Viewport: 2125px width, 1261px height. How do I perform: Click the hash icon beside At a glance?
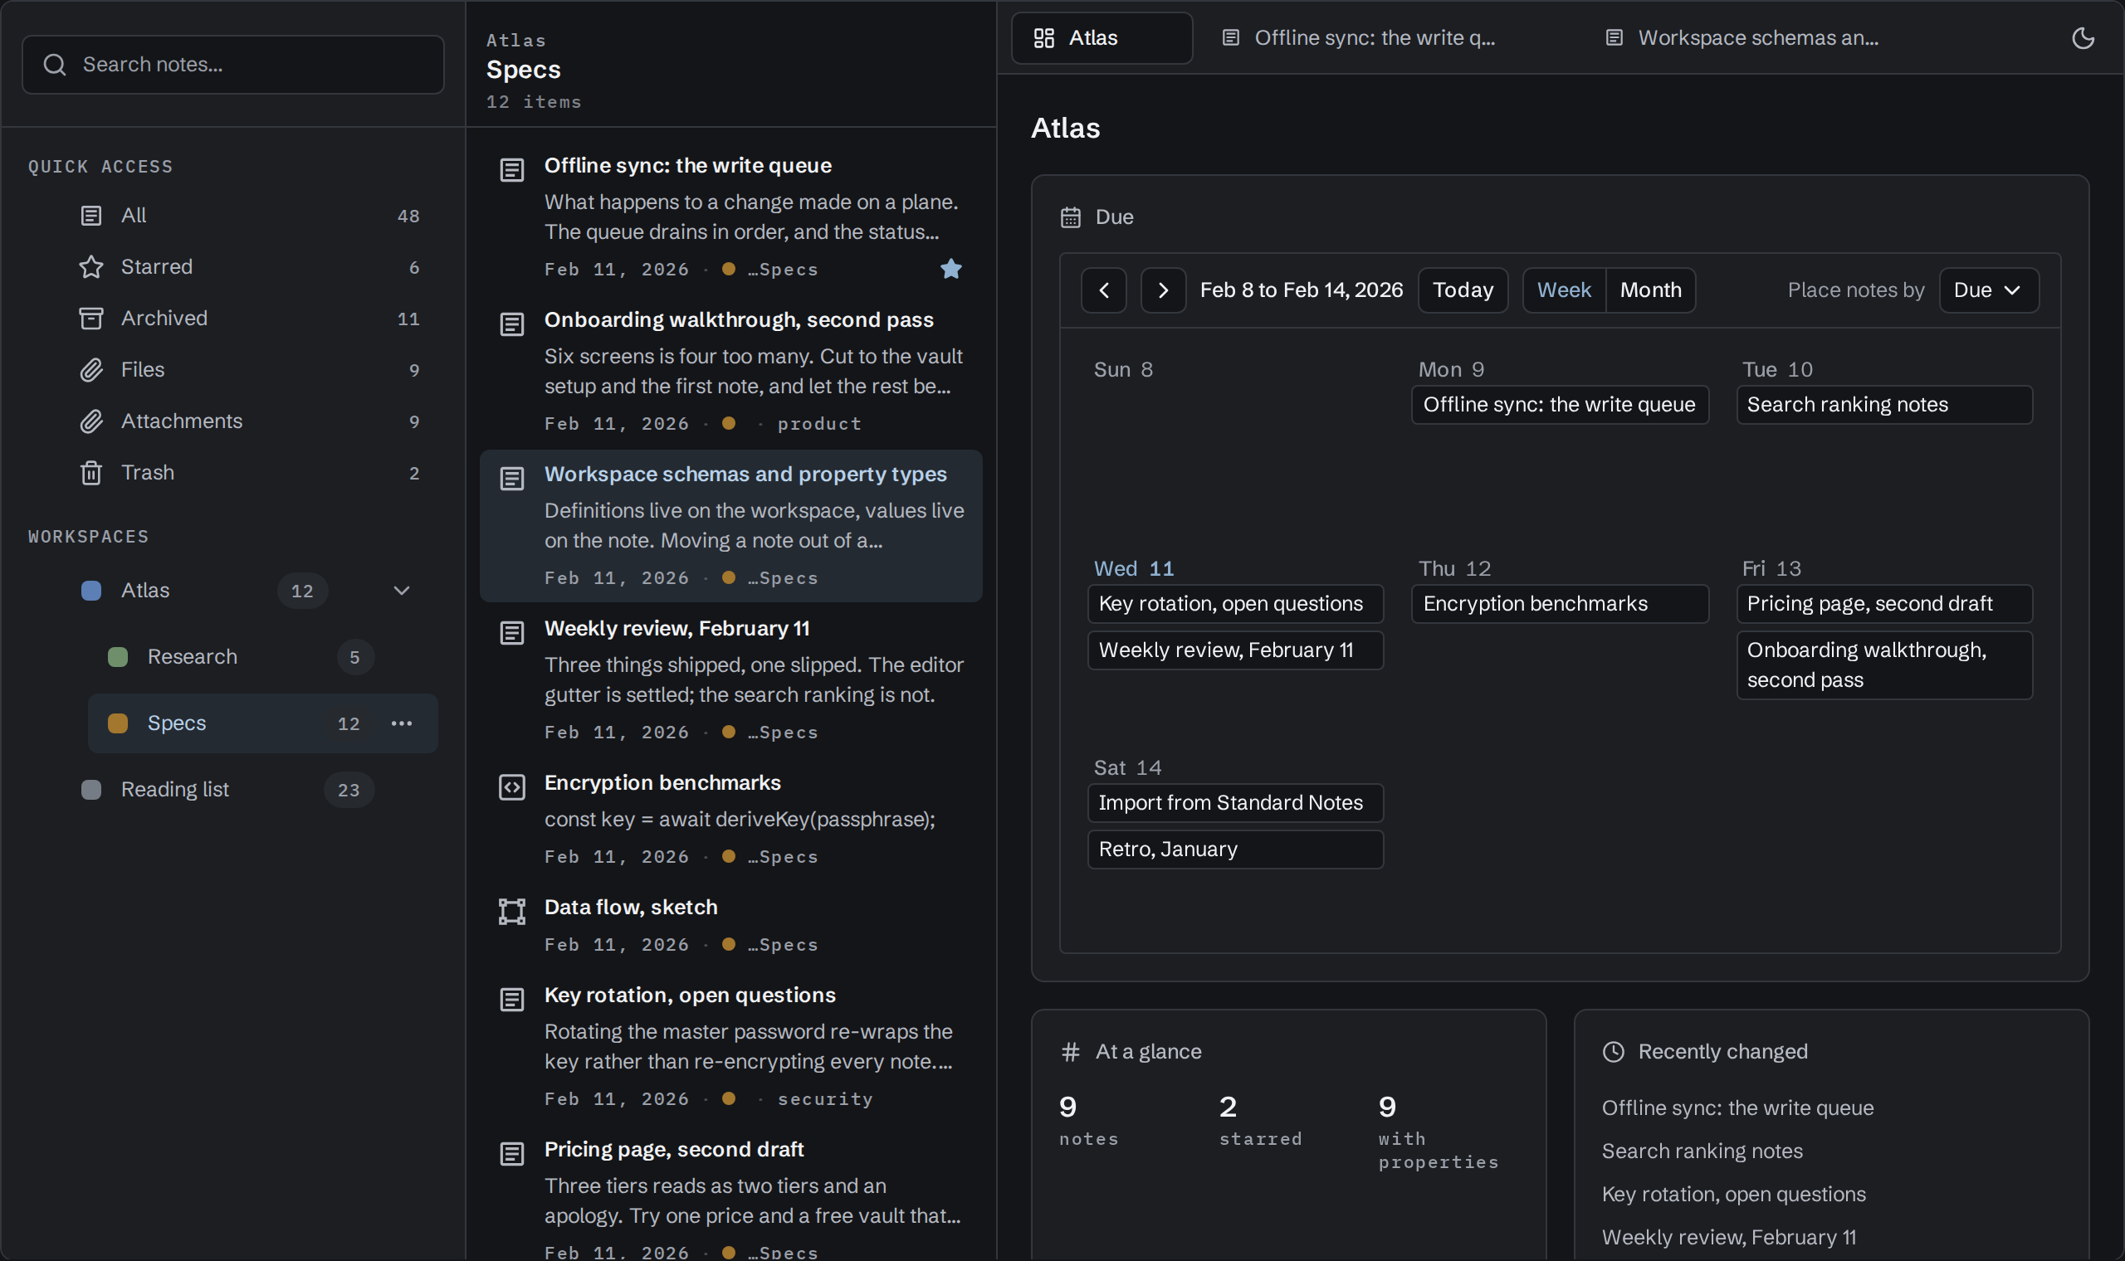tap(1070, 1052)
